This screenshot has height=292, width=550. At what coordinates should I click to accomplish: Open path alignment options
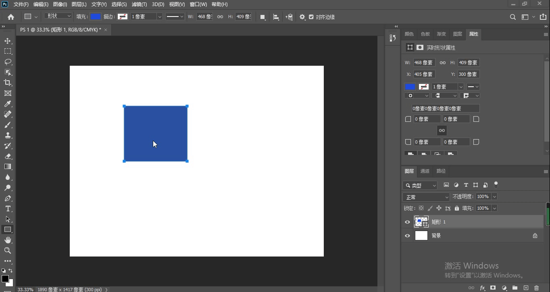coord(276,17)
